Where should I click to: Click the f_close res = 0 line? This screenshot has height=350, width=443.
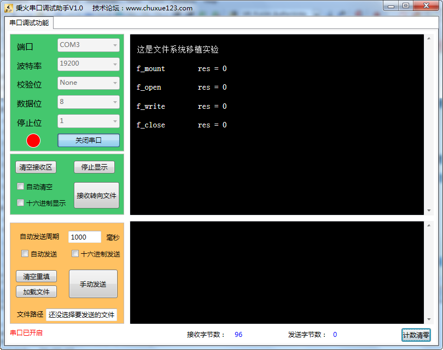[182, 125]
